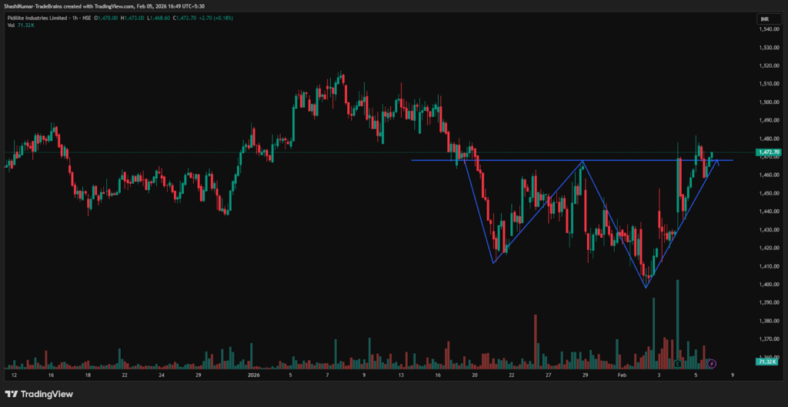This screenshot has width=788, height=407.
Task: Click the date 22 on the time axis
Action: point(124,376)
